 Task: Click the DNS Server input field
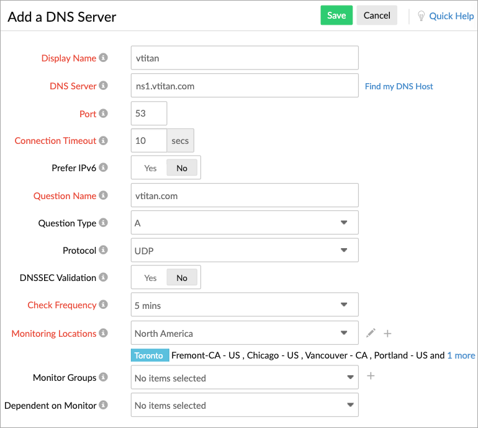[x=245, y=86]
